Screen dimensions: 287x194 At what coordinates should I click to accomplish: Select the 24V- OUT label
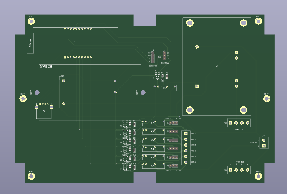coord(239,129)
